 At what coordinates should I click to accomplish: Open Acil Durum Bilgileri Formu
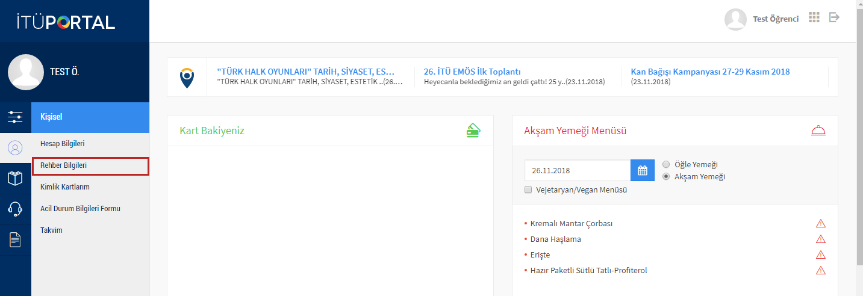point(80,209)
